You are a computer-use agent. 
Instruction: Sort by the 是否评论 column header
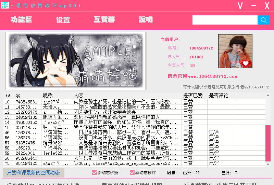click(219, 96)
